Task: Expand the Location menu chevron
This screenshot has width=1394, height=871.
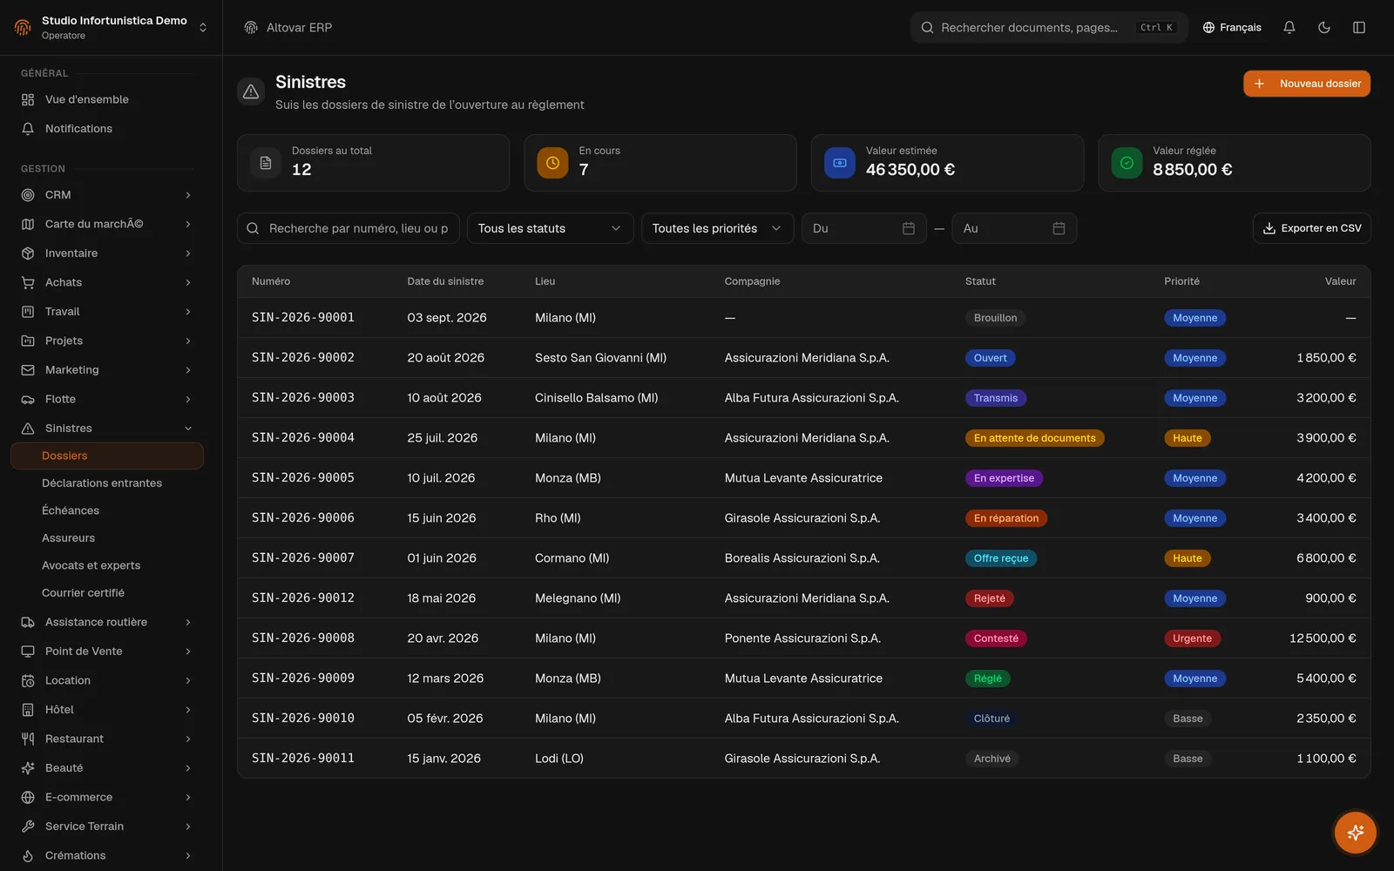Action: [x=188, y=680]
